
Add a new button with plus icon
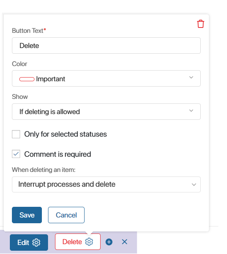coord(109,242)
